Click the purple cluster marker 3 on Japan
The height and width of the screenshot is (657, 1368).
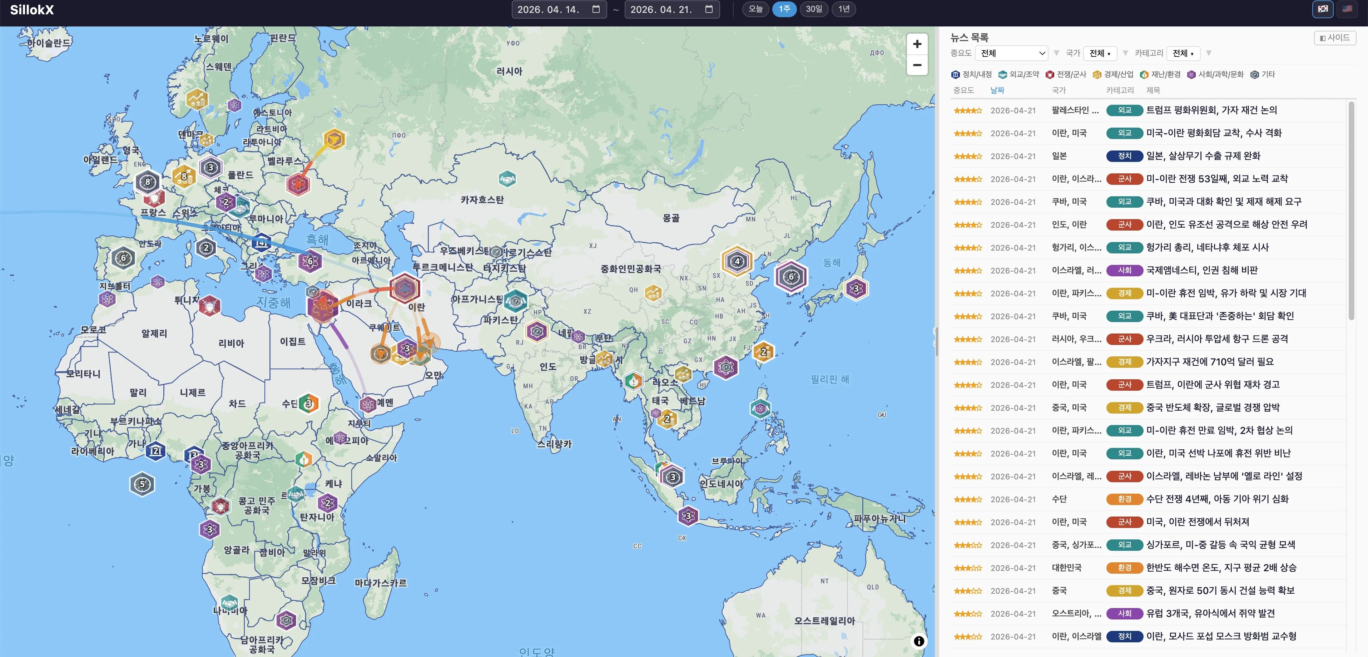pos(856,289)
